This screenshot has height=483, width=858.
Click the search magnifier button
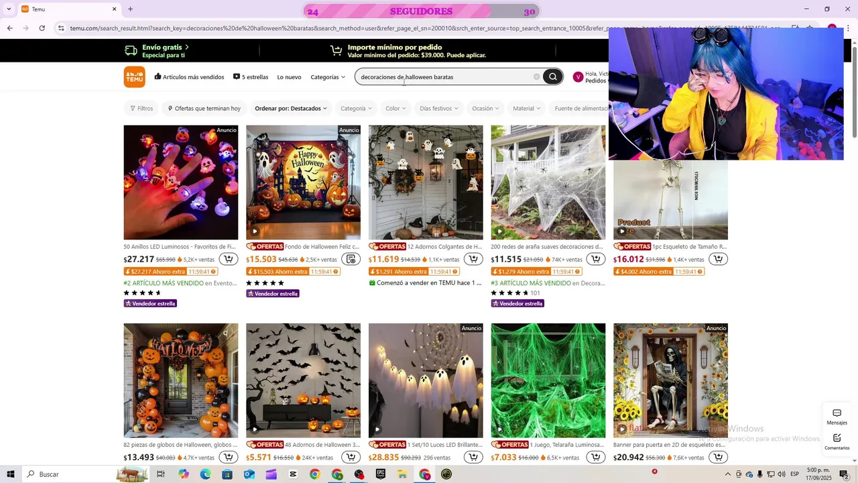[x=553, y=76]
